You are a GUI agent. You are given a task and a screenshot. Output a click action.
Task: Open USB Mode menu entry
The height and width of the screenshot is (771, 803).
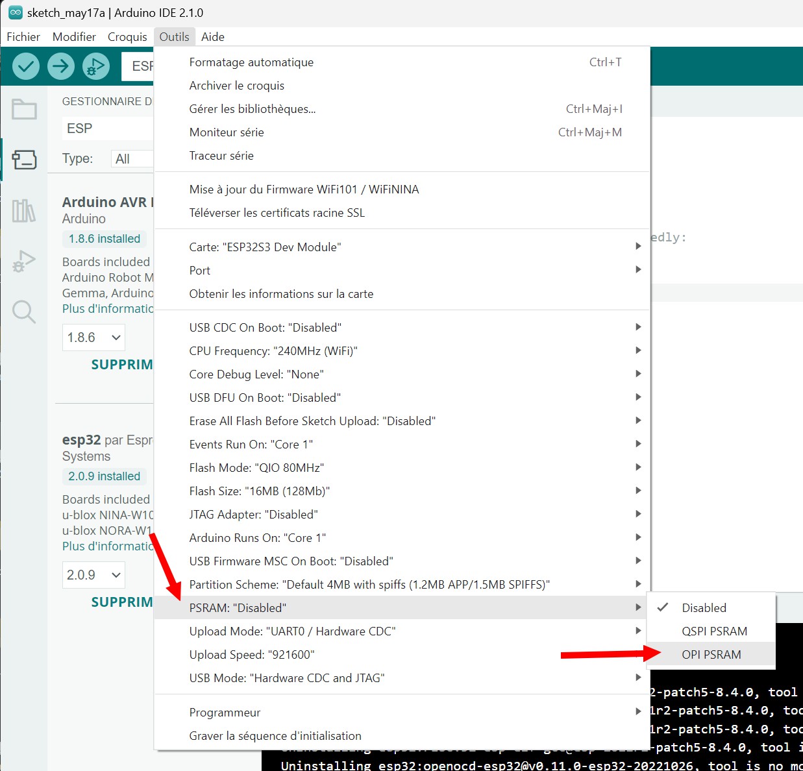pyautogui.click(x=402, y=678)
